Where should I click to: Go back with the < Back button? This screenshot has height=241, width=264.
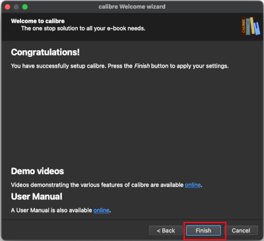166,230
